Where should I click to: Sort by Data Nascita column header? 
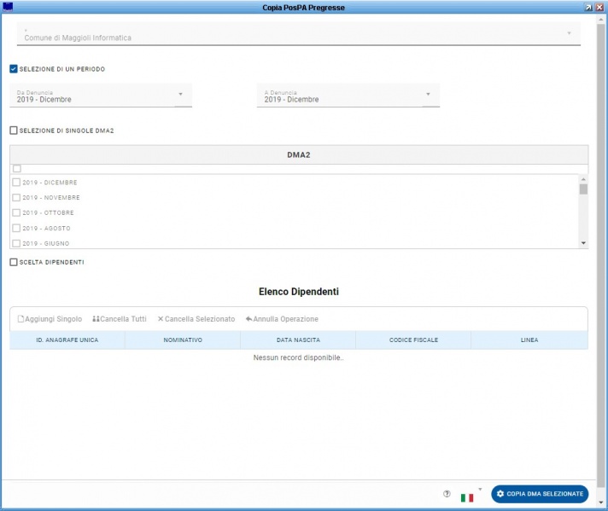[x=298, y=340]
